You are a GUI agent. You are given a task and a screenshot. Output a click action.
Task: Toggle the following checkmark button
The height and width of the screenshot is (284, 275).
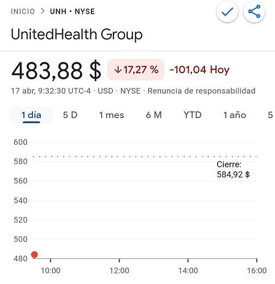tap(227, 11)
